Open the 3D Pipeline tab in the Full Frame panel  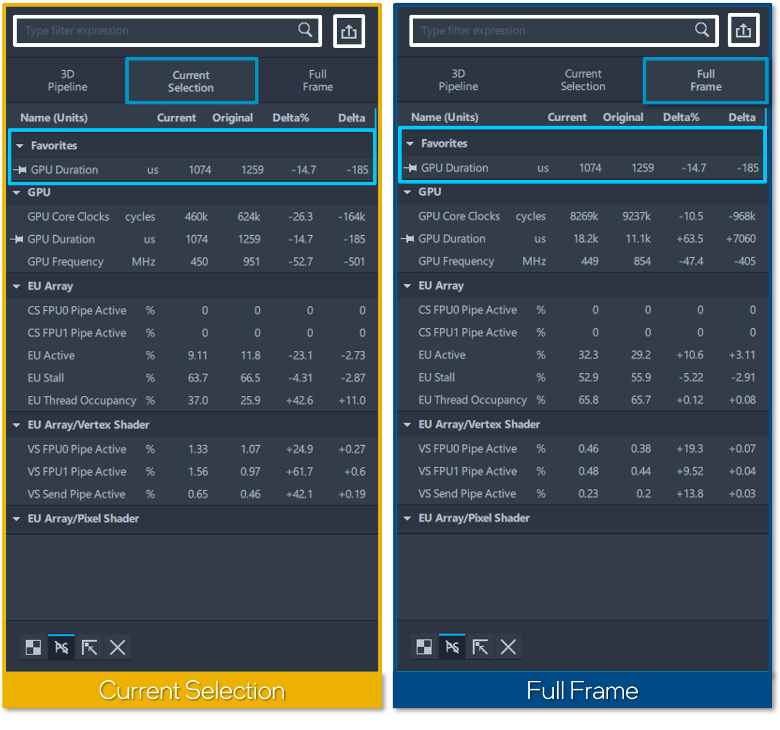(458, 80)
